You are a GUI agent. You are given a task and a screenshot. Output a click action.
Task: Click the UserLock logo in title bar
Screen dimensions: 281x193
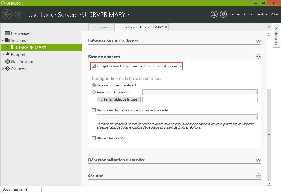[x=3, y=3]
